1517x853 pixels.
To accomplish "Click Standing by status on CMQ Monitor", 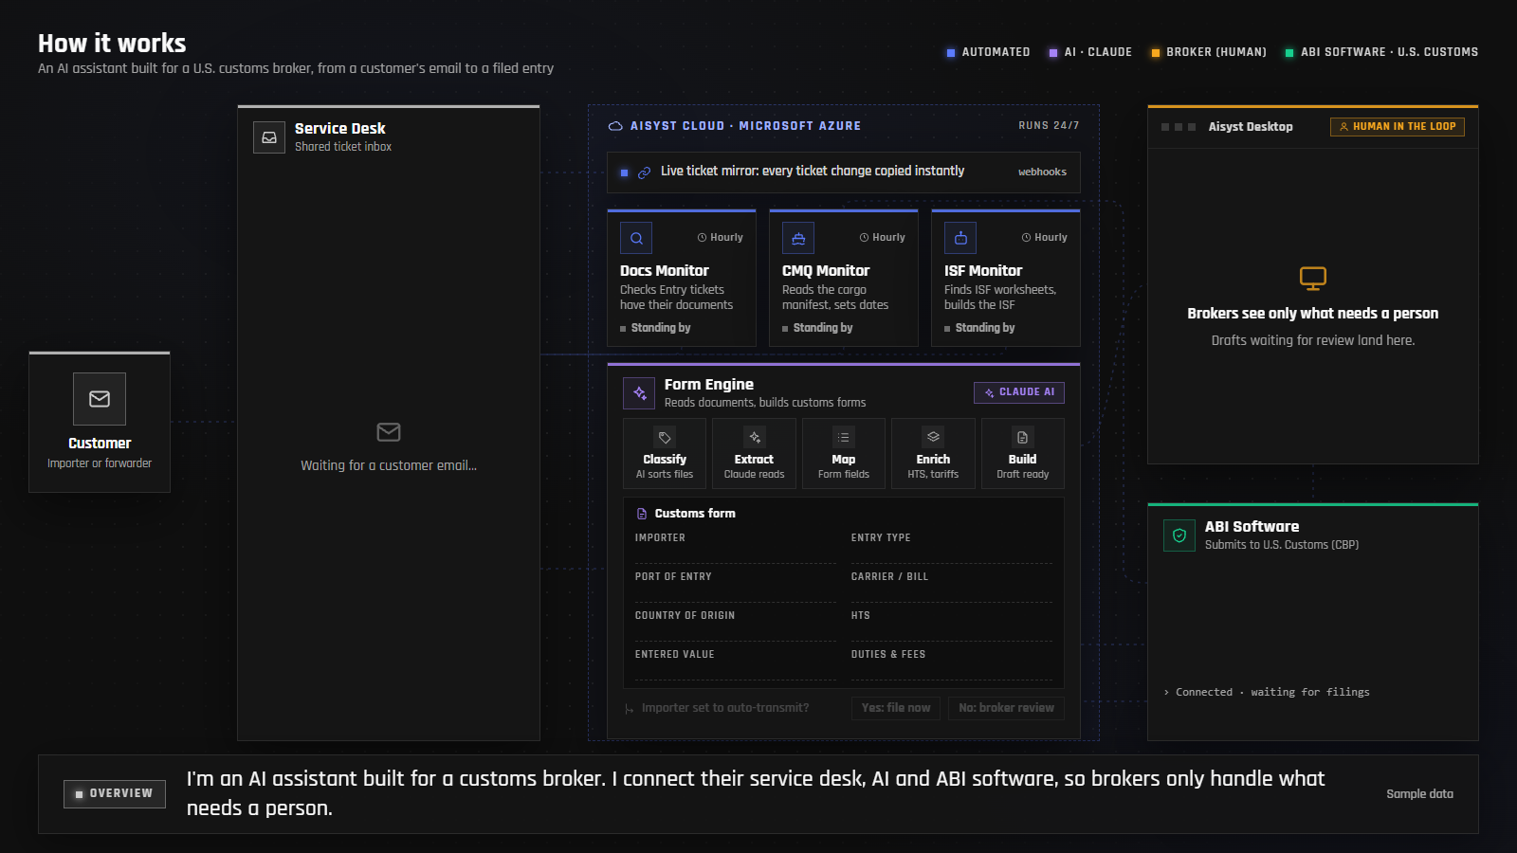I will [818, 328].
